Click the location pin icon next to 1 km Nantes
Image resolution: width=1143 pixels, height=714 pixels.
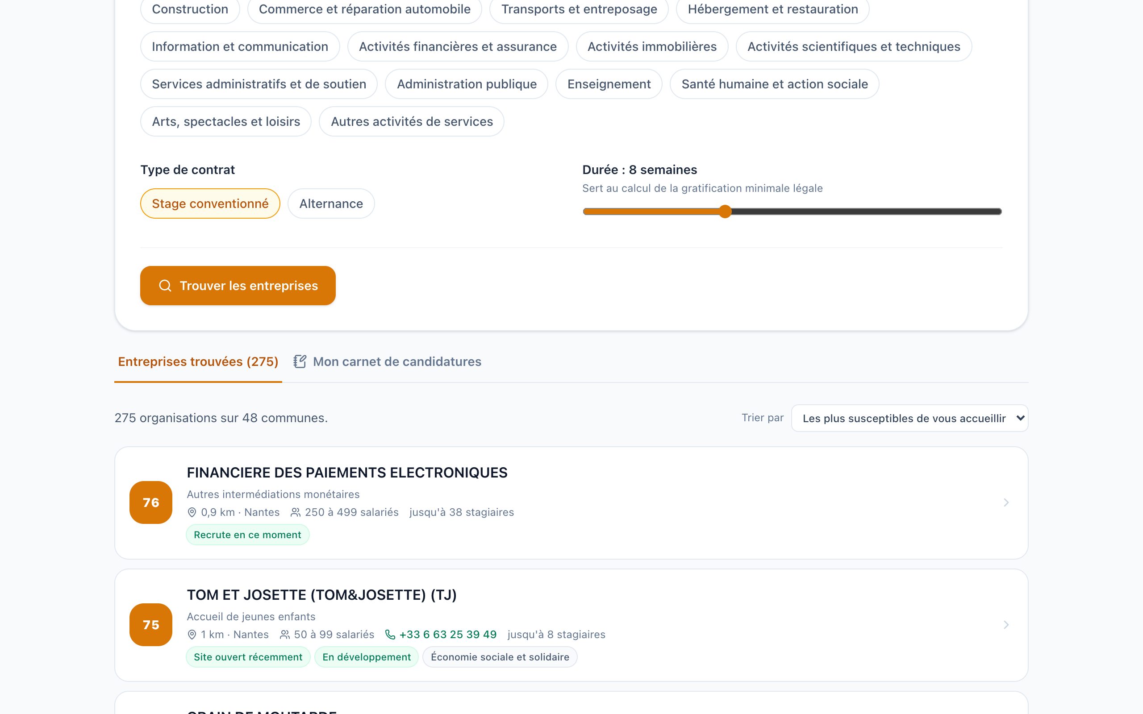pyautogui.click(x=192, y=635)
